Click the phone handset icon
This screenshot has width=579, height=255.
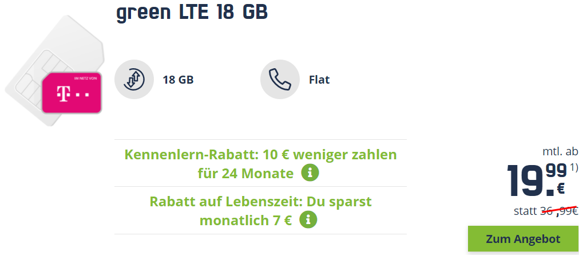[x=280, y=80]
